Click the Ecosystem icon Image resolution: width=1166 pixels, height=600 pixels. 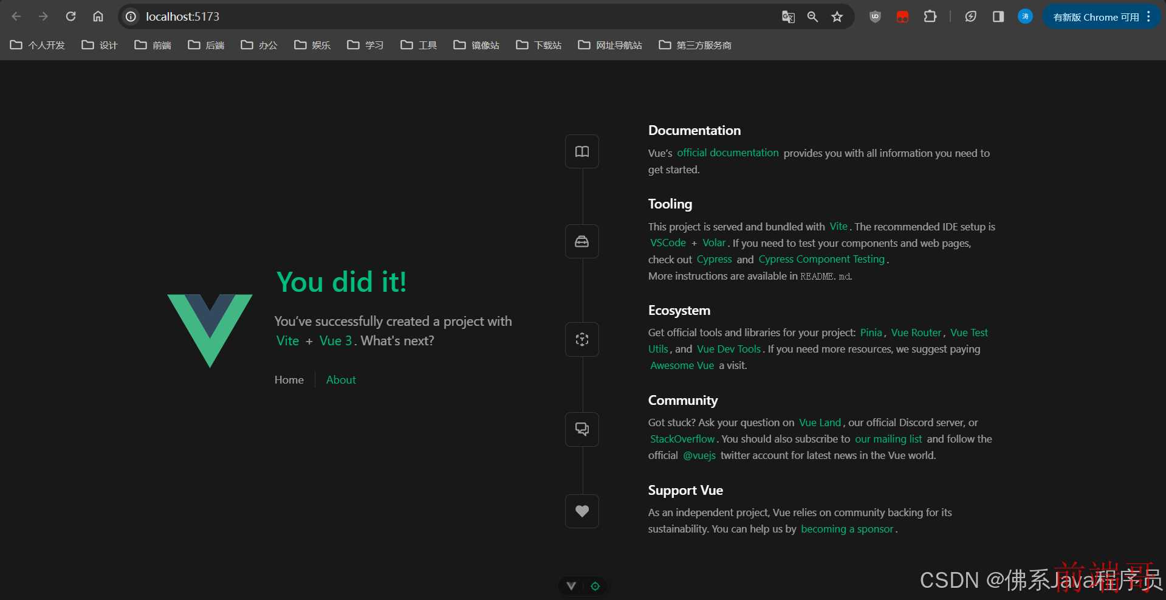(x=582, y=339)
